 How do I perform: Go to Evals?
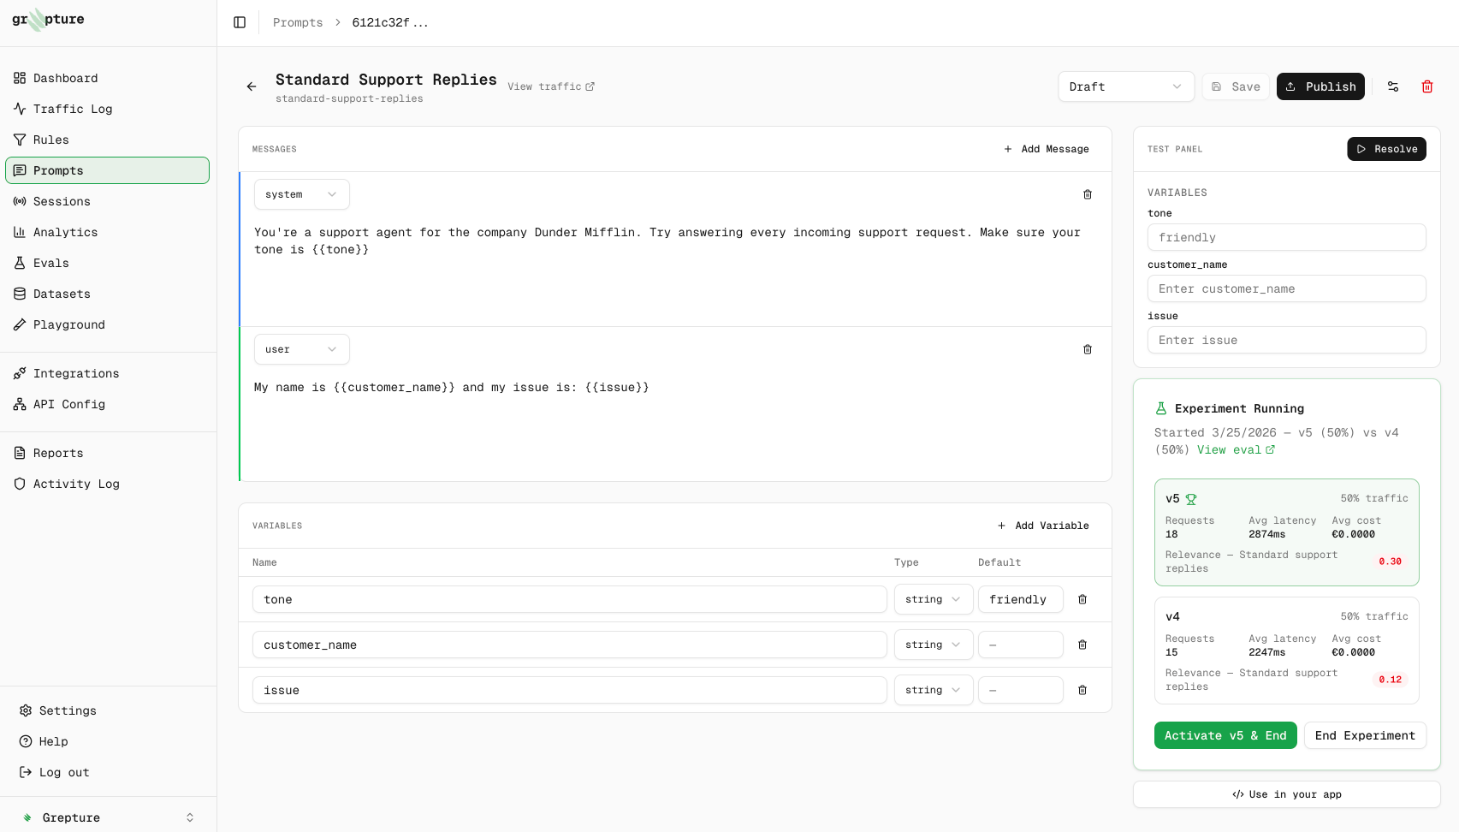(108, 263)
